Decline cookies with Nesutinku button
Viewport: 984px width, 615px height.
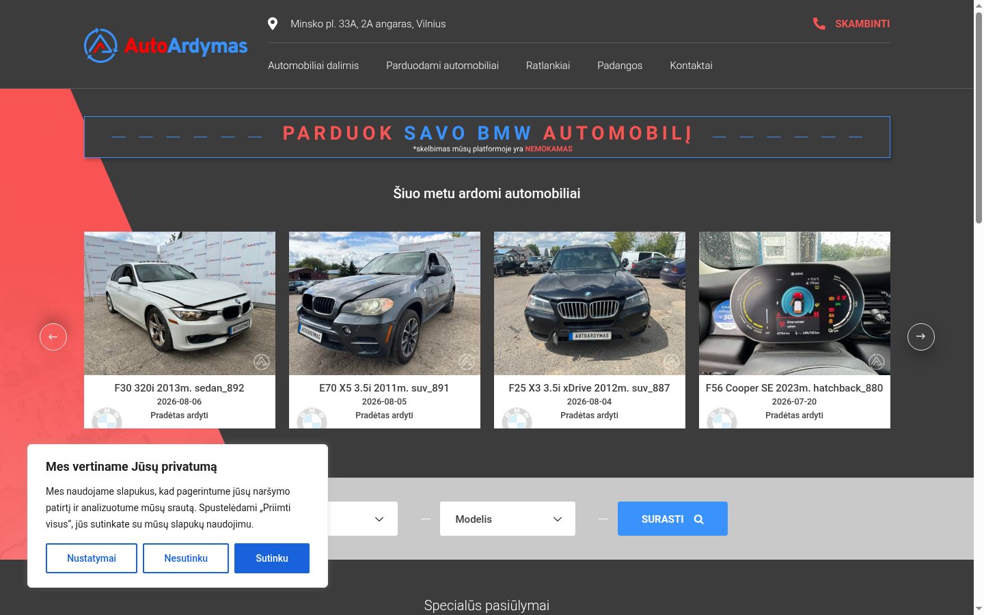[x=186, y=558]
